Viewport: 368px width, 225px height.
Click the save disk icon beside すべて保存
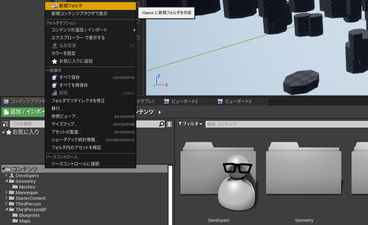pos(54,78)
